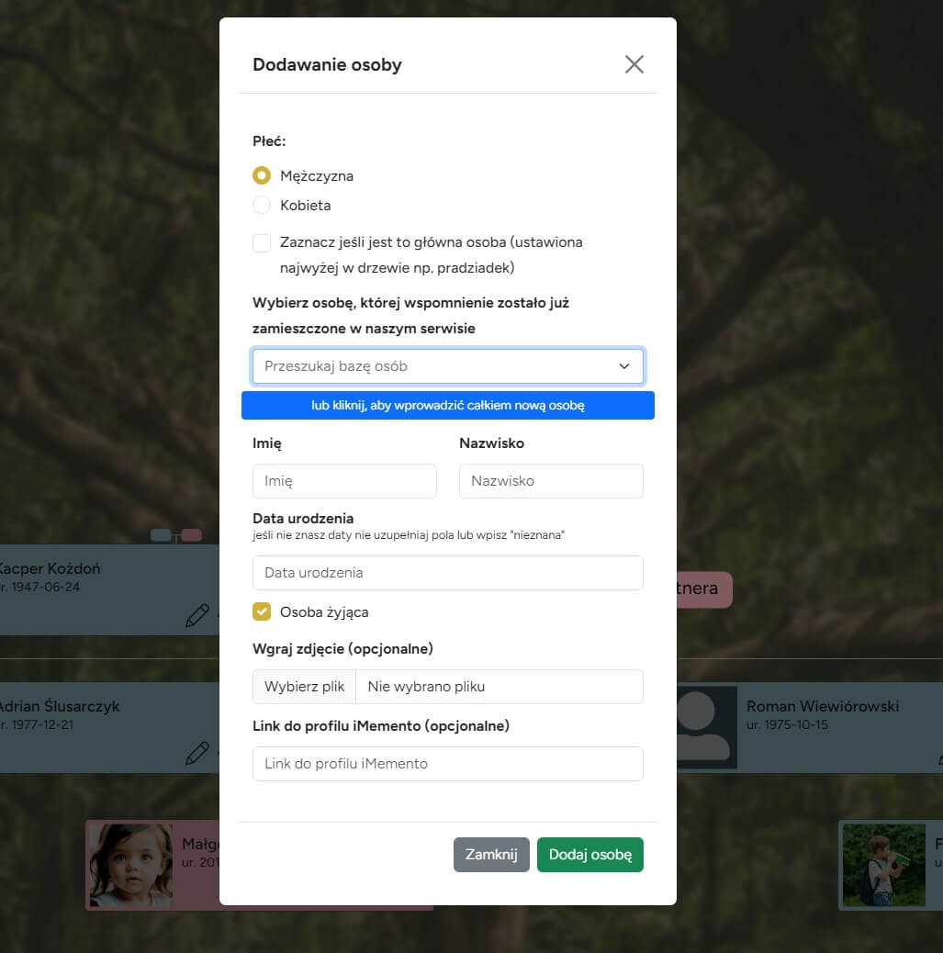943x953 pixels.
Task: Click the pencil edit icon on Adrian Ślusarczyk card
Action: click(x=196, y=754)
